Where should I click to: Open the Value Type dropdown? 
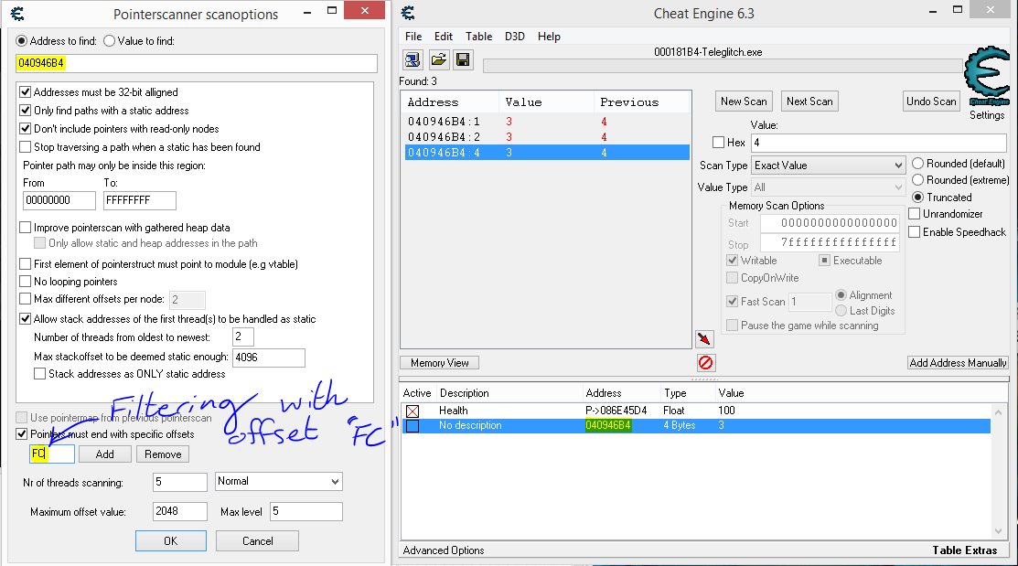(828, 187)
